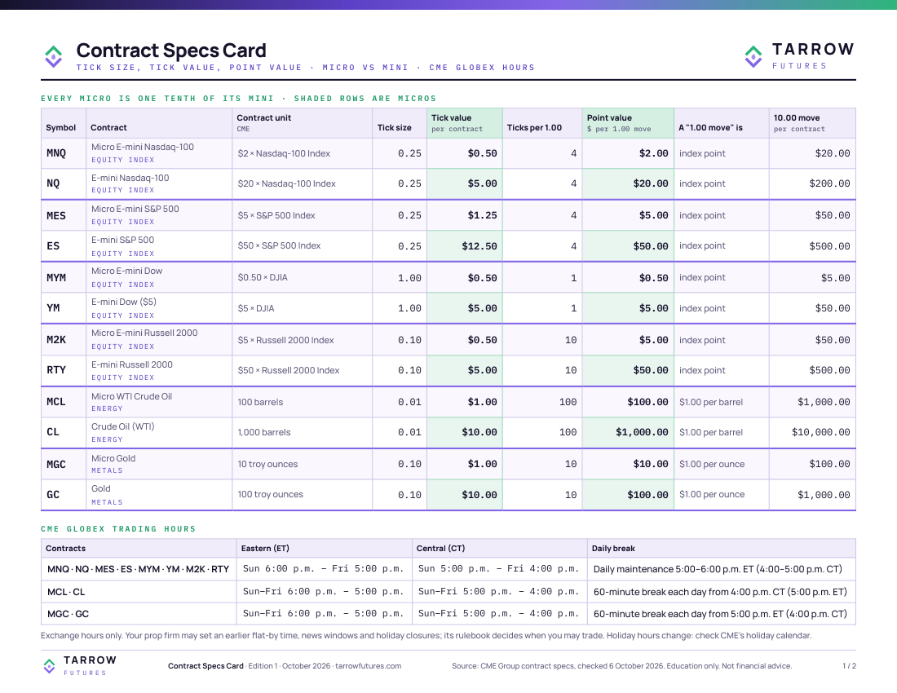
Task: Click the $12.50 tick value for ES
Action: click(x=479, y=246)
